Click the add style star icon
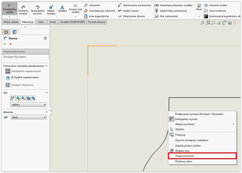This screenshot has height=173, width=242. pos(18,98)
